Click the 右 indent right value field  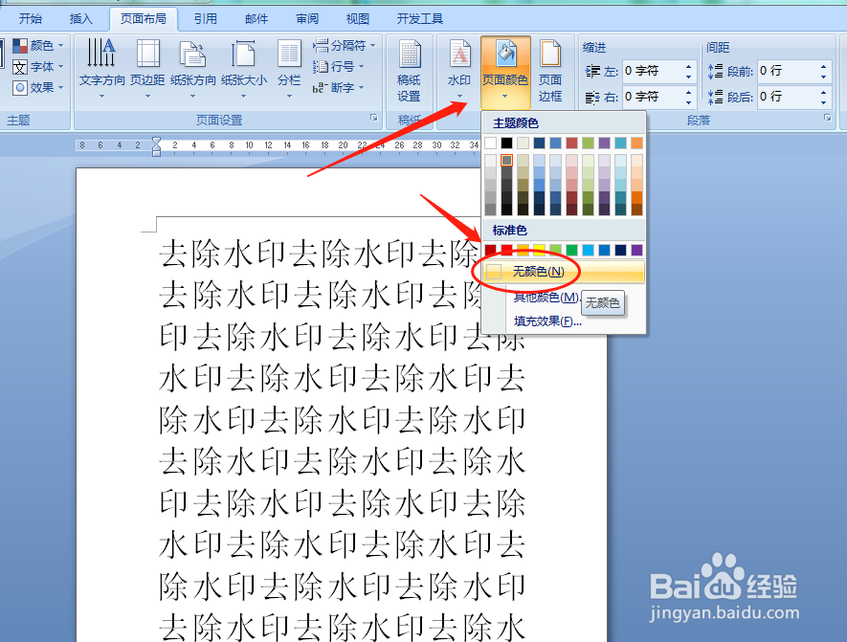click(x=653, y=97)
